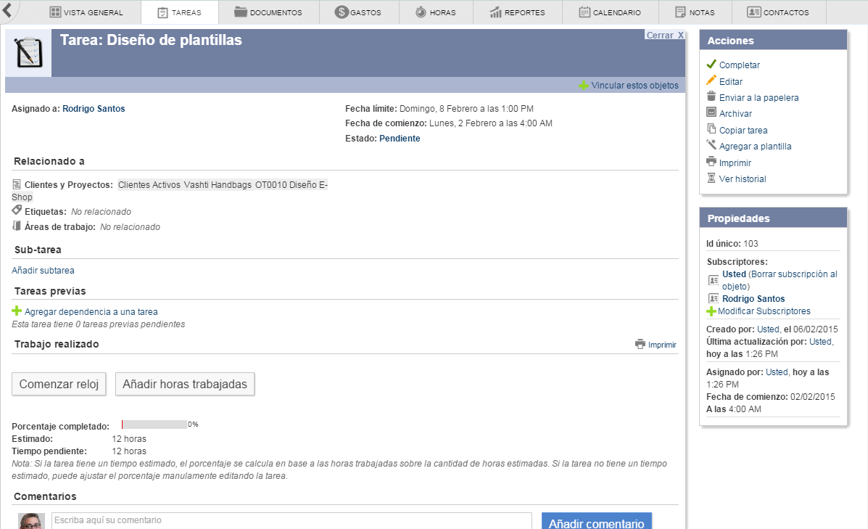Collapse the left panel with top-left arrow

coord(9,9)
